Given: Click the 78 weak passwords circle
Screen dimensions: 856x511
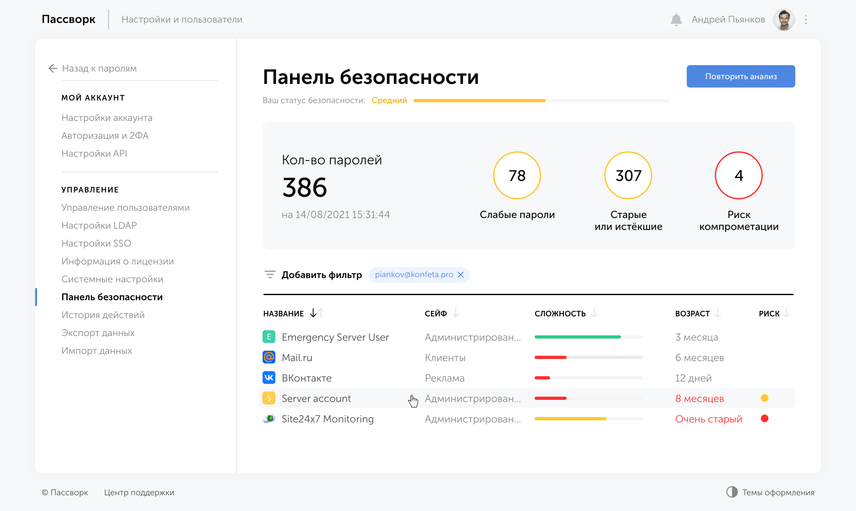Looking at the screenshot, I should click(517, 175).
